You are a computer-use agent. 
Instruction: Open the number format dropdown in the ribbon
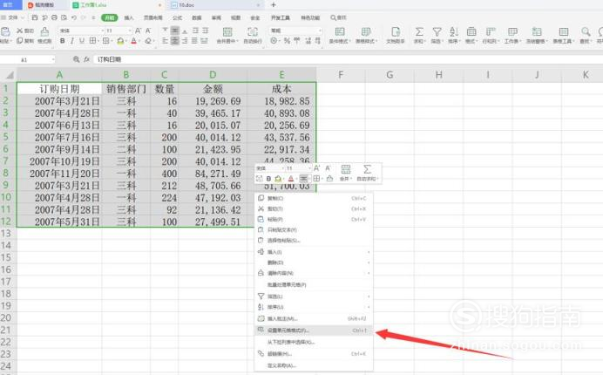[x=320, y=31]
